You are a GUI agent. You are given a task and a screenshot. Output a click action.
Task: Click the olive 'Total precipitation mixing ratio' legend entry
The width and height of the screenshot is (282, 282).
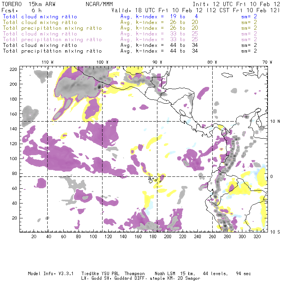point(52,28)
